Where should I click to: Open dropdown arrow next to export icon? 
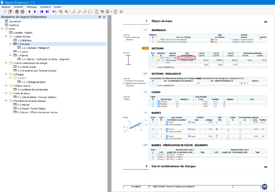tap(111, 12)
